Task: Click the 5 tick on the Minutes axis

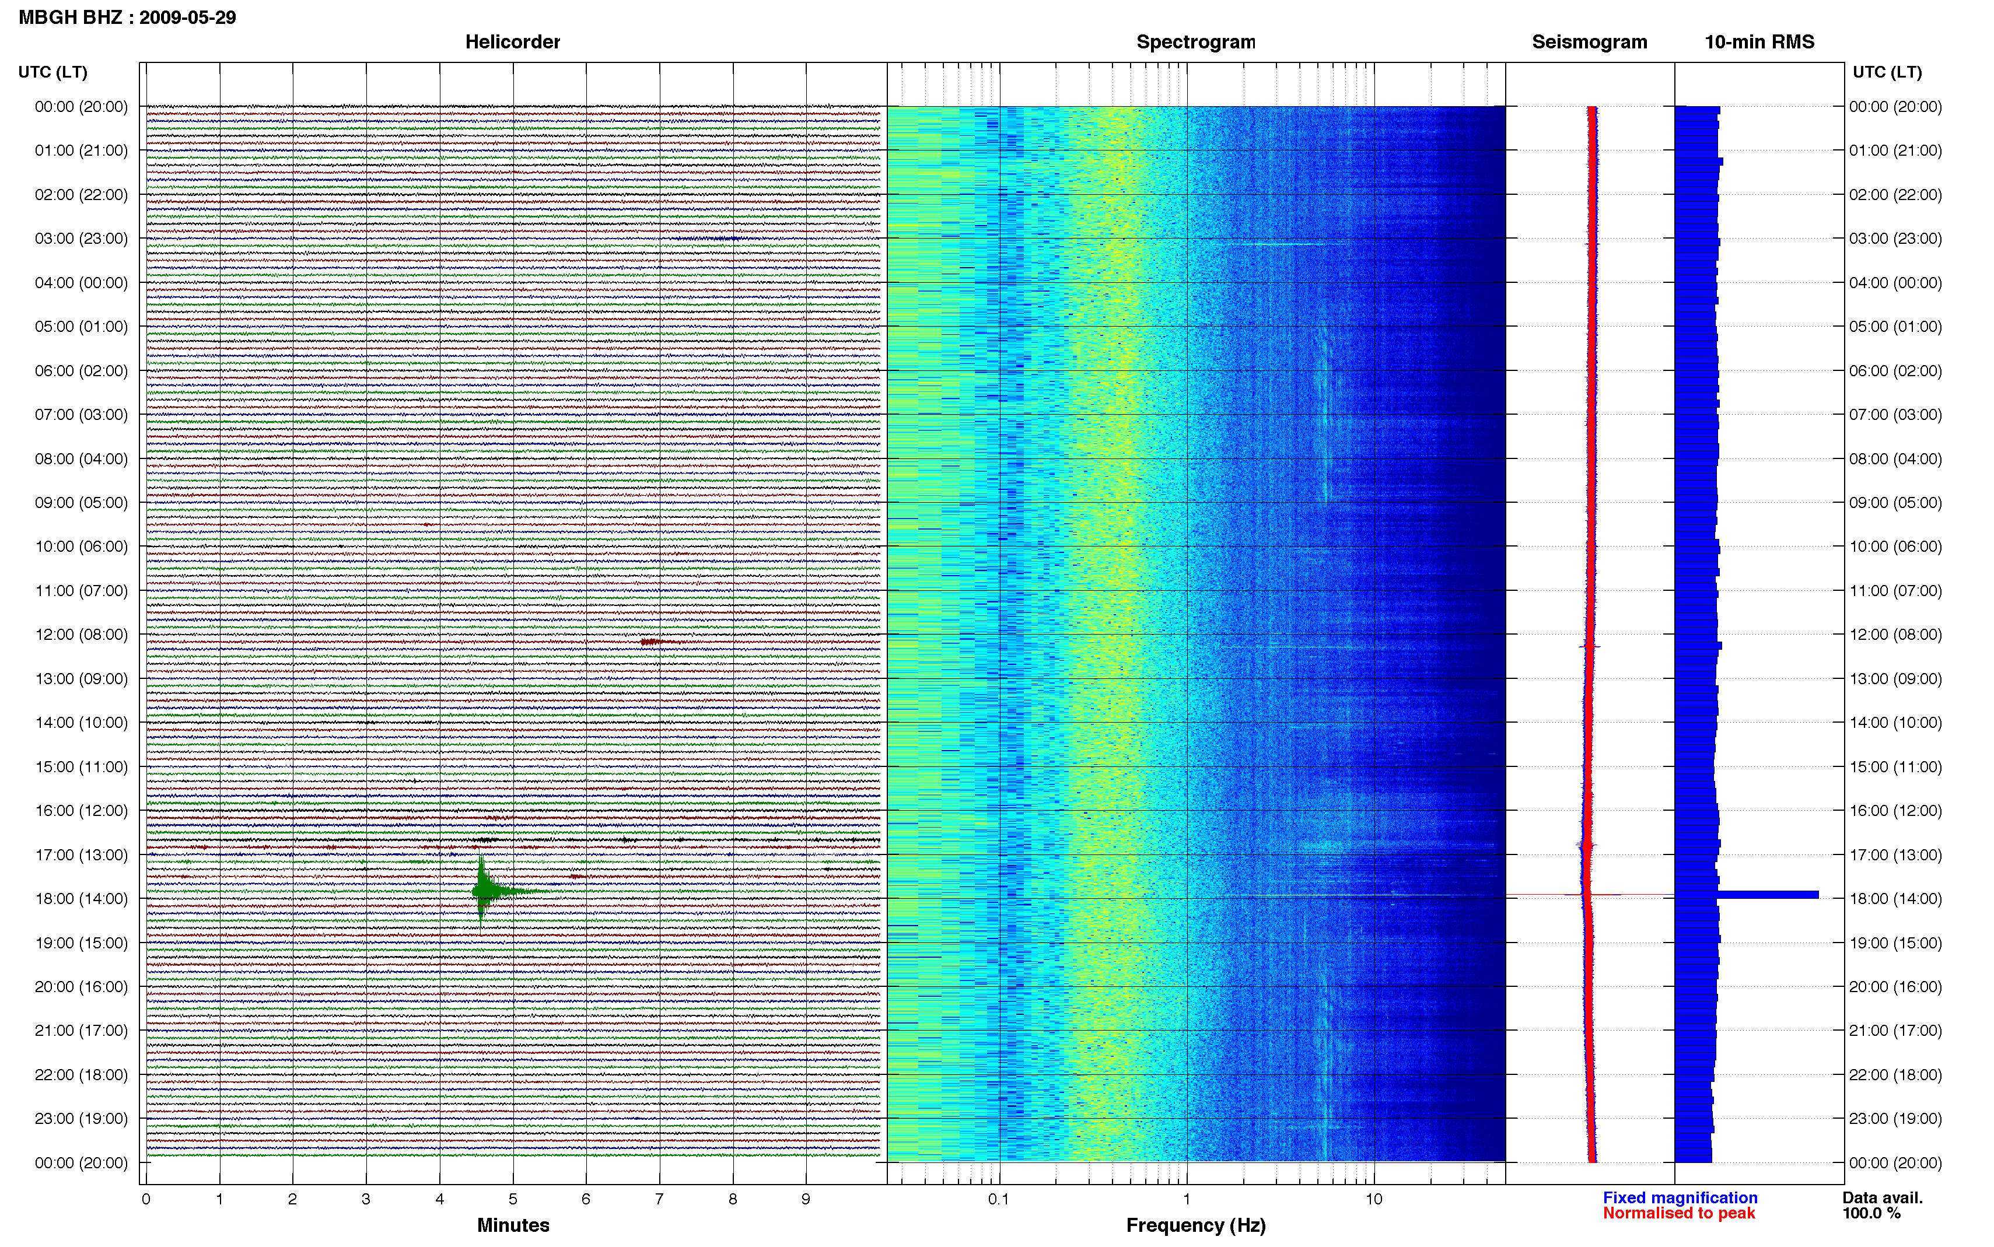Action: click(513, 1199)
